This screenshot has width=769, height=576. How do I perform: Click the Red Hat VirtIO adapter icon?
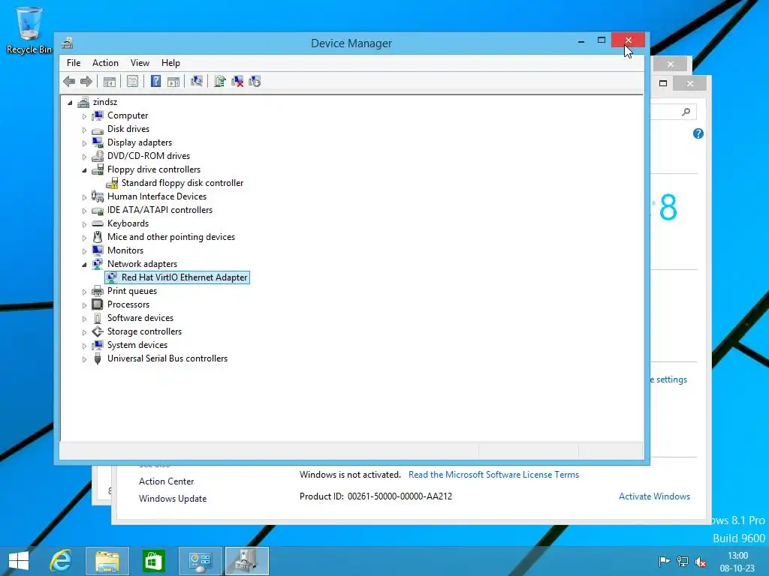(113, 277)
